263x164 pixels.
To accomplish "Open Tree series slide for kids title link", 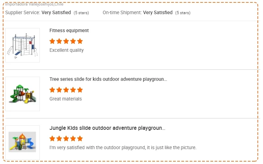I will (108, 79).
